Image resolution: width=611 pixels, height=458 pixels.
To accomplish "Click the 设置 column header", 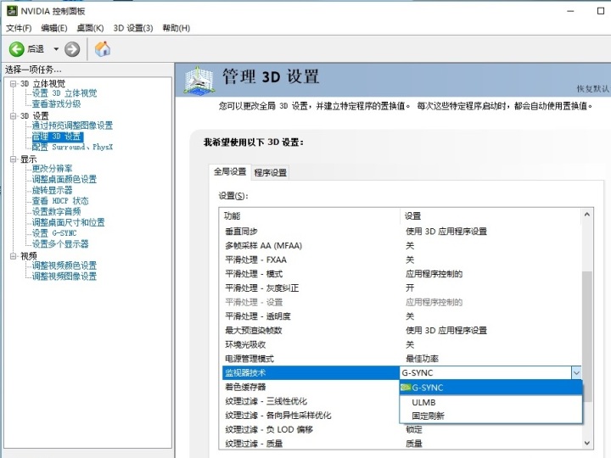I will [491, 215].
